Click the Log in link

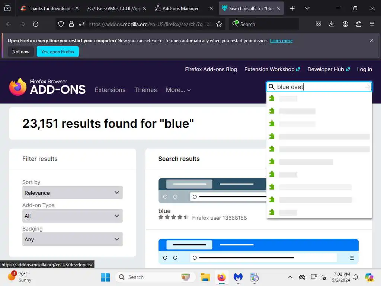[x=365, y=69]
